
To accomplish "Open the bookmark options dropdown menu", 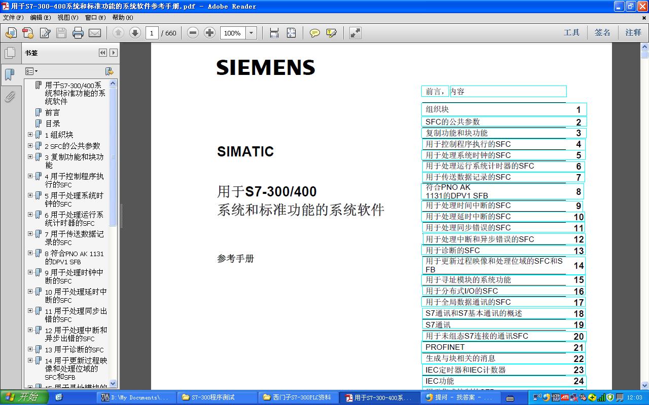I will [x=31, y=71].
